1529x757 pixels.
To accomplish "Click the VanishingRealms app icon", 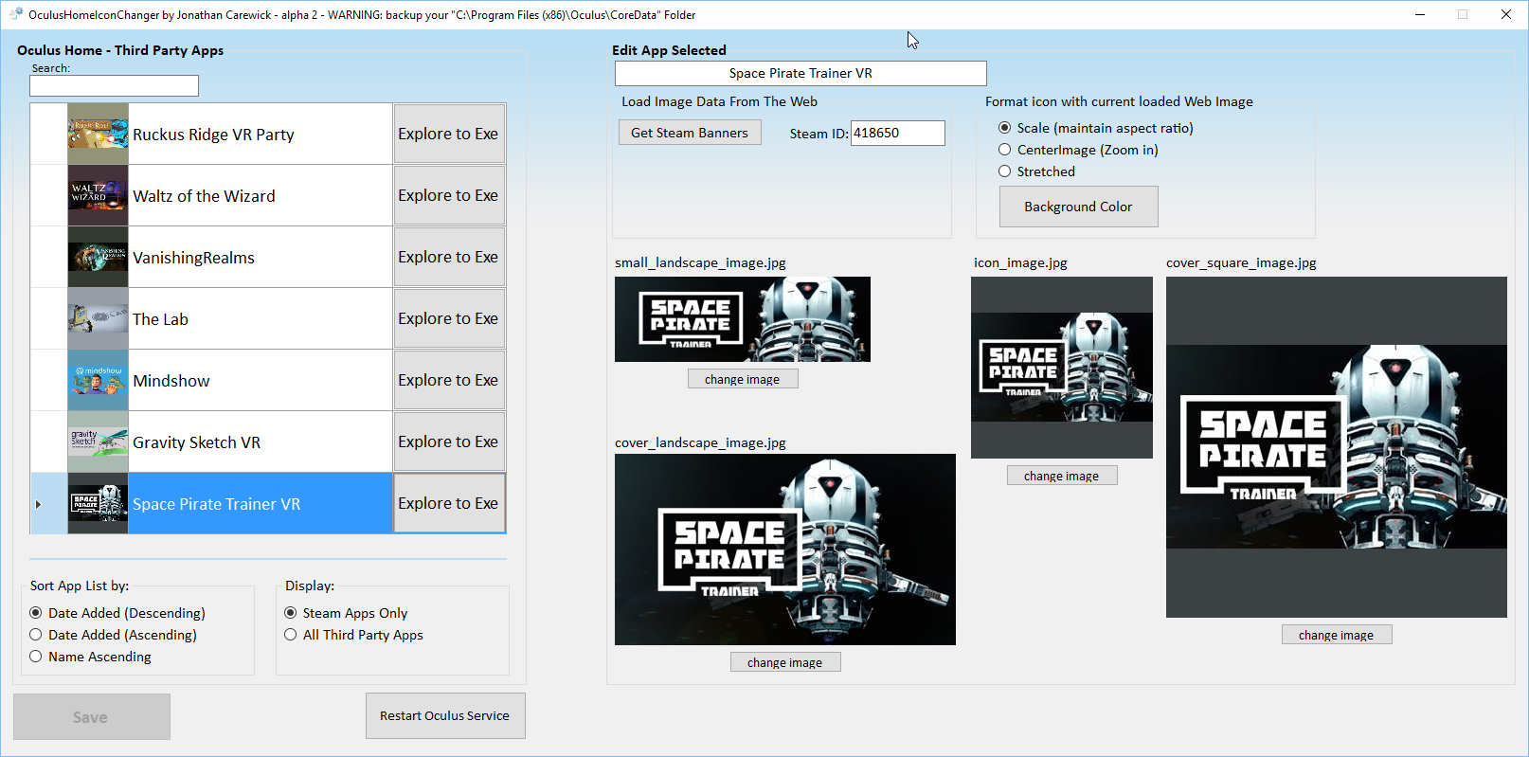I will click(98, 257).
